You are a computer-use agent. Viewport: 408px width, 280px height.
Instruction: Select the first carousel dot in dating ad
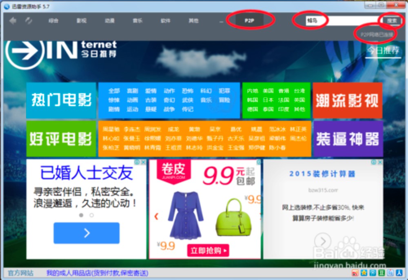tap(81, 215)
